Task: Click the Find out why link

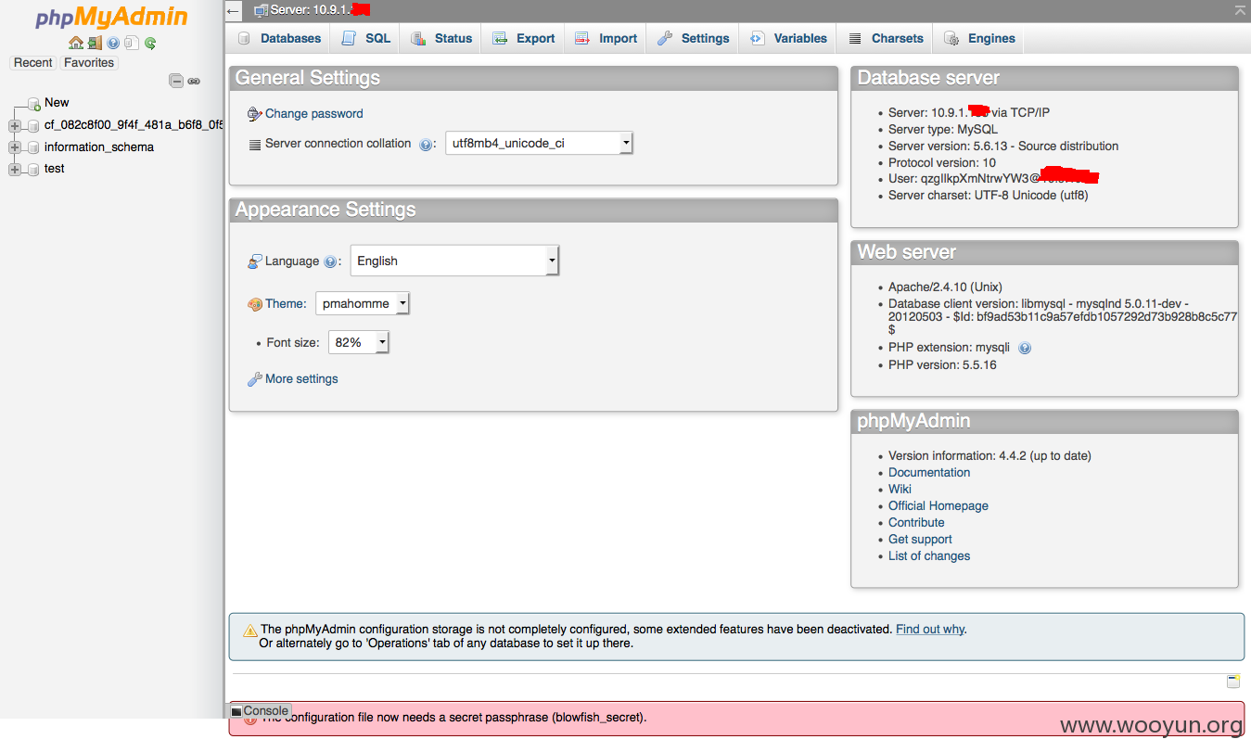Action: 930,630
